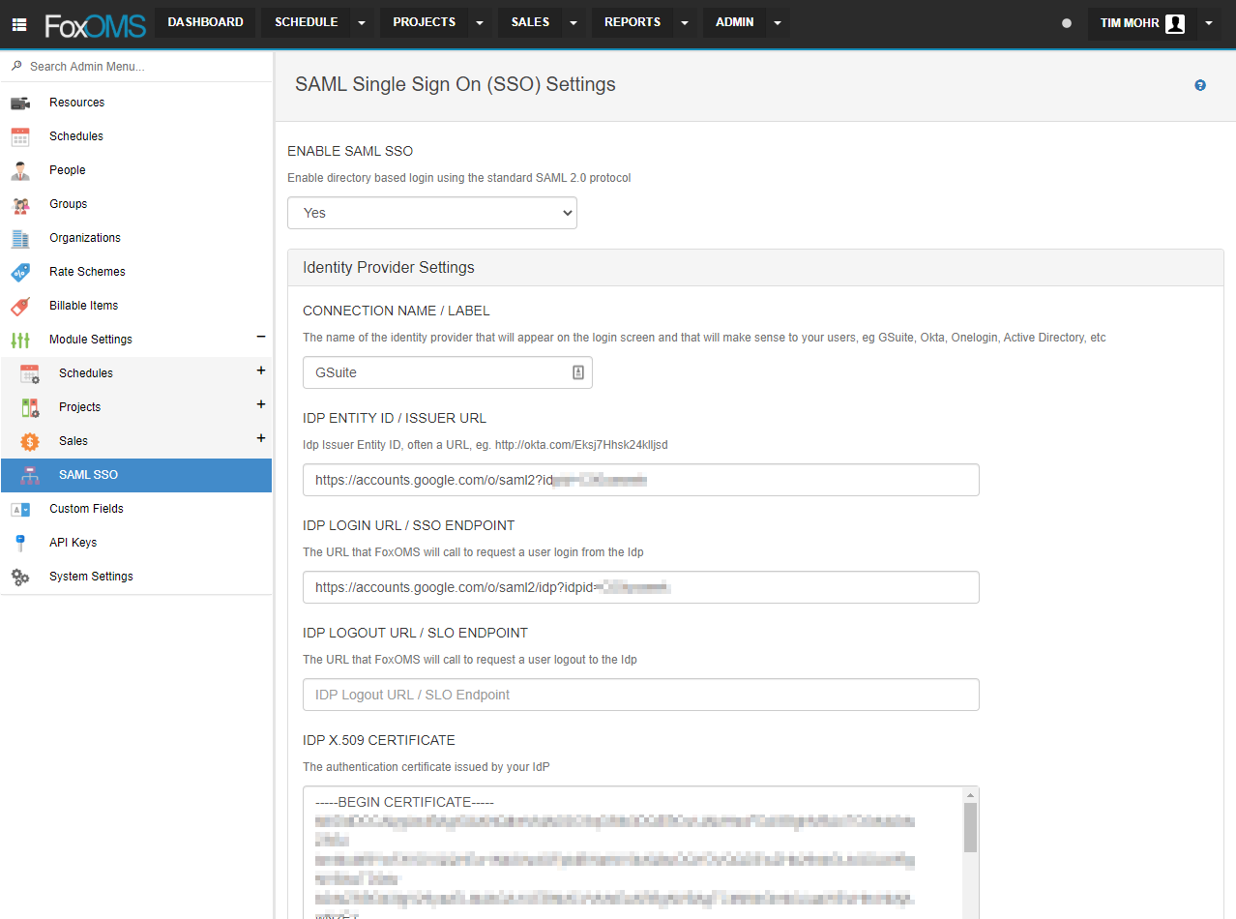The height and width of the screenshot is (919, 1236).
Task: Click the IDP Logout URL input field
Action: pyautogui.click(x=640, y=694)
